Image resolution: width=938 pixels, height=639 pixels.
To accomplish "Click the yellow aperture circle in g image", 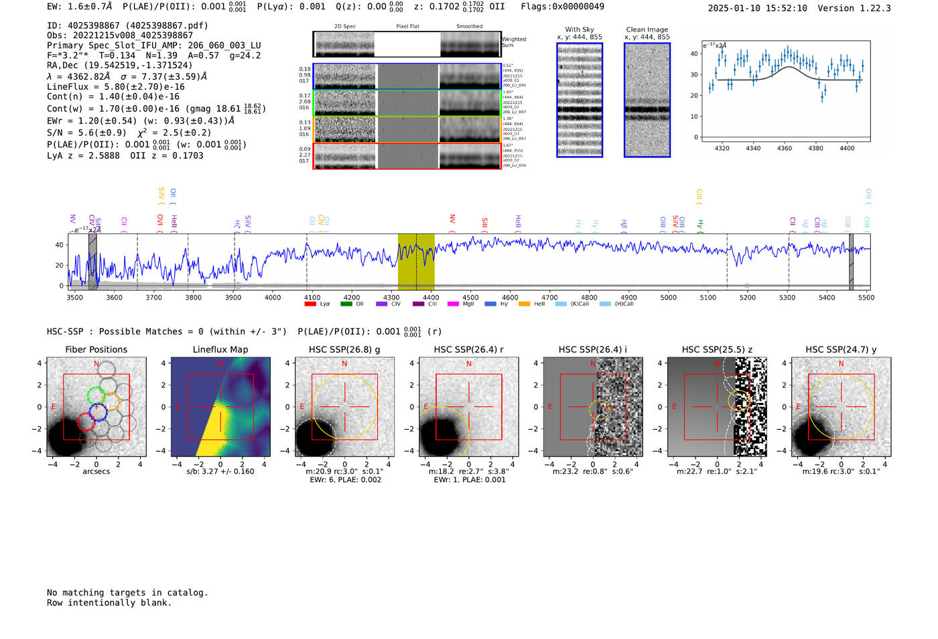I will 344,407.
